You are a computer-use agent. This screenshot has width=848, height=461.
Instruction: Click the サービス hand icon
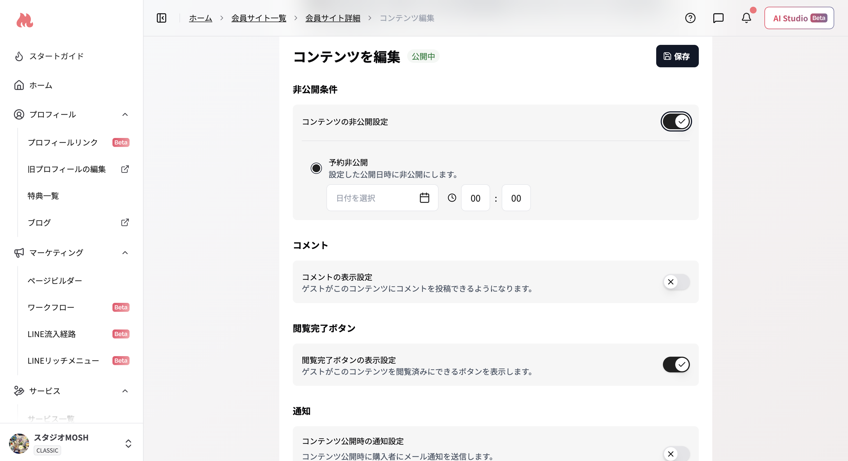click(x=19, y=391)
